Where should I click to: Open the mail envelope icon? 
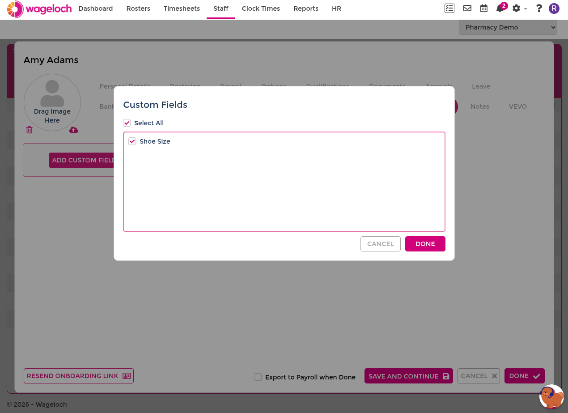(467, 8)
